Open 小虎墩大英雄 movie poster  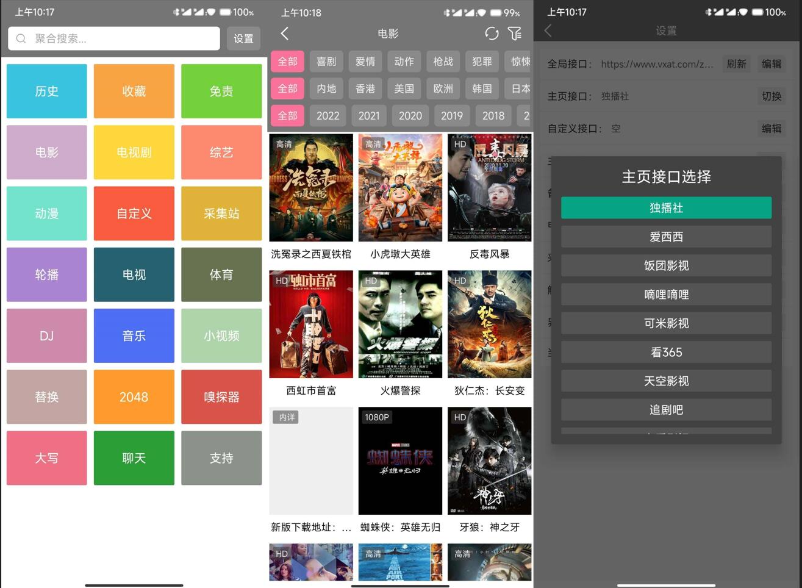coord(400,188)
